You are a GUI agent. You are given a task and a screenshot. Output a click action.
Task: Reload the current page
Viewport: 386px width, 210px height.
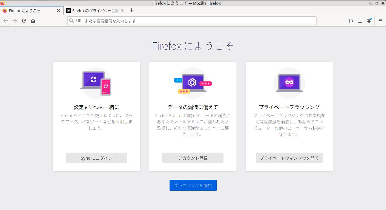point(24,21)
